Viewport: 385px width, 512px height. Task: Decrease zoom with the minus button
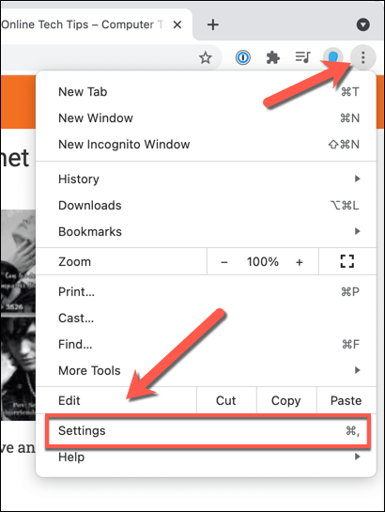(x=224, y=262)
